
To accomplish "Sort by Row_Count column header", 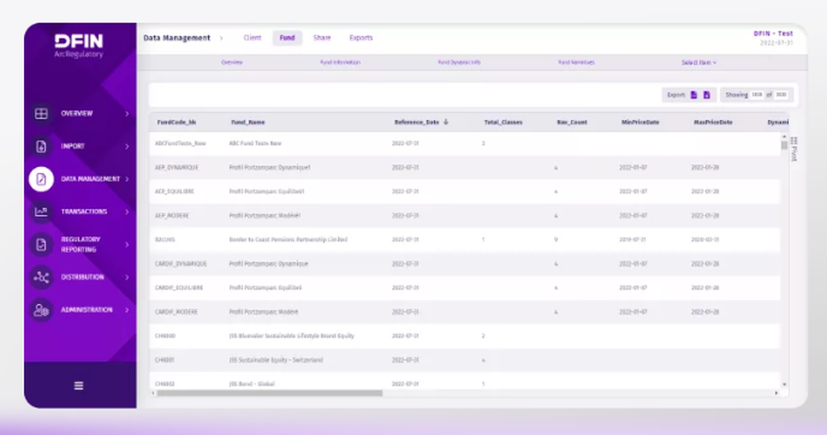I will [571, 122].
